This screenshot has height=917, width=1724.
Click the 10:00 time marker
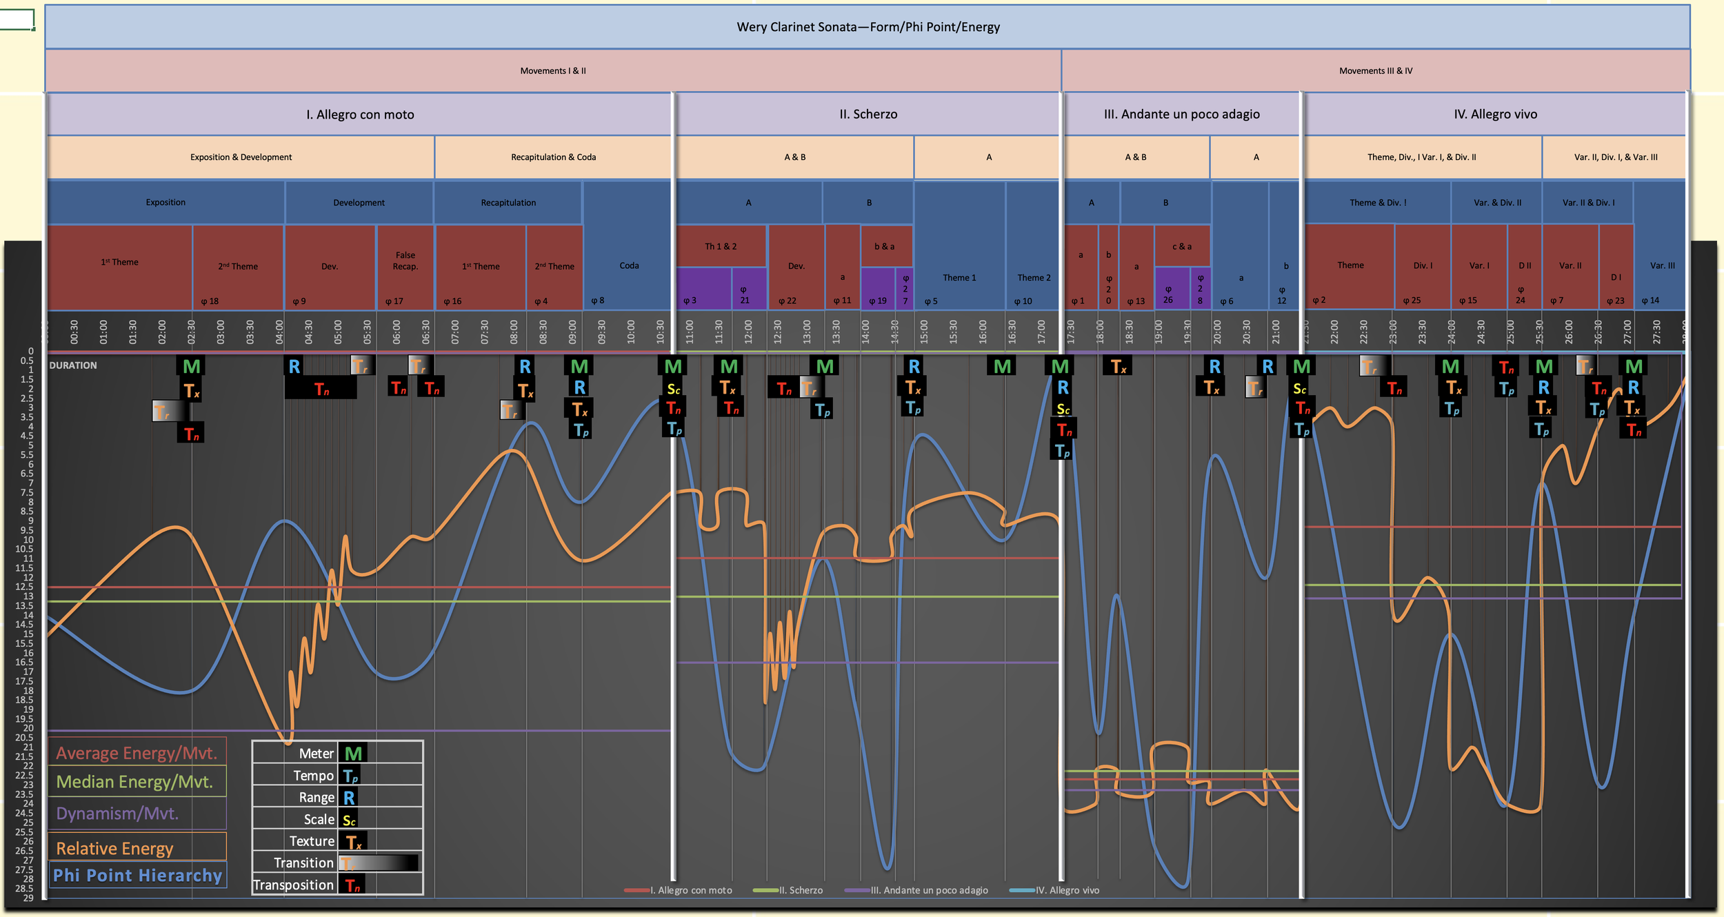631,332
